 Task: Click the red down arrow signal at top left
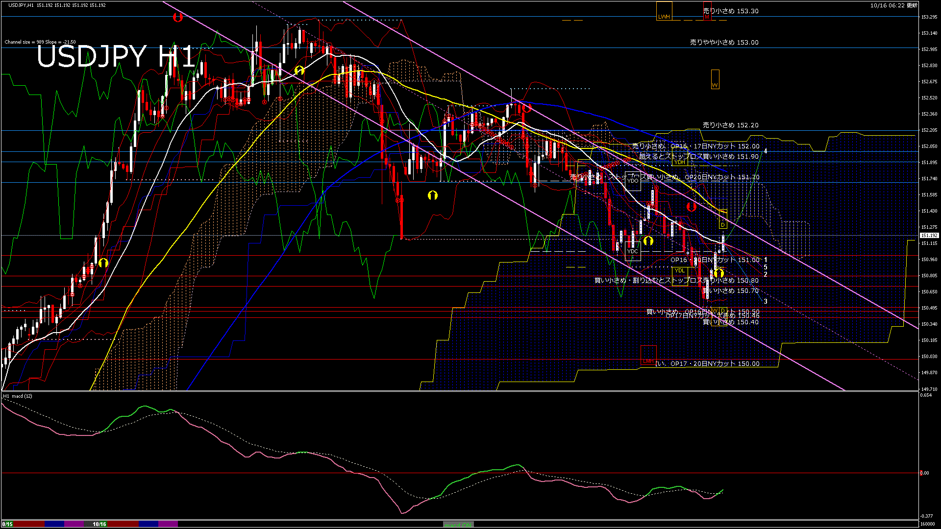(177, 18)
